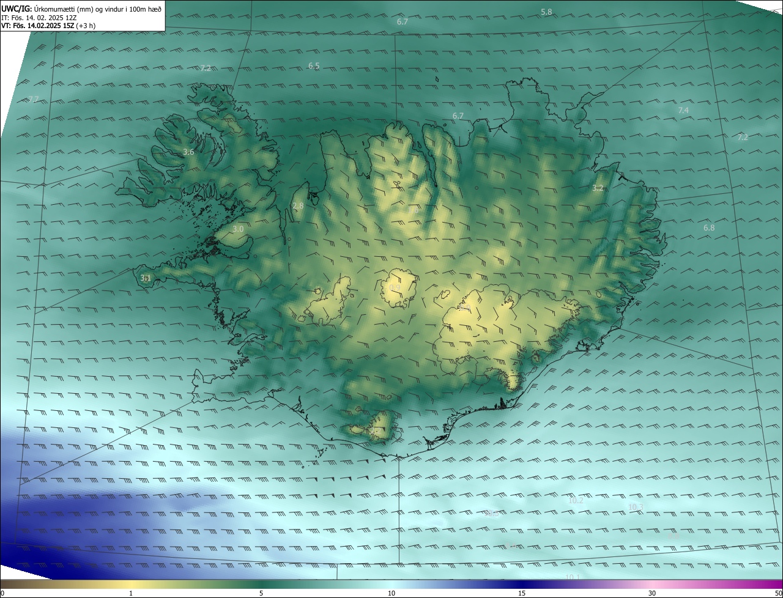Click the 0.9 value on the glacier
Image resolution: width=783 pixels, height=598 pixels.
point(395,287)
